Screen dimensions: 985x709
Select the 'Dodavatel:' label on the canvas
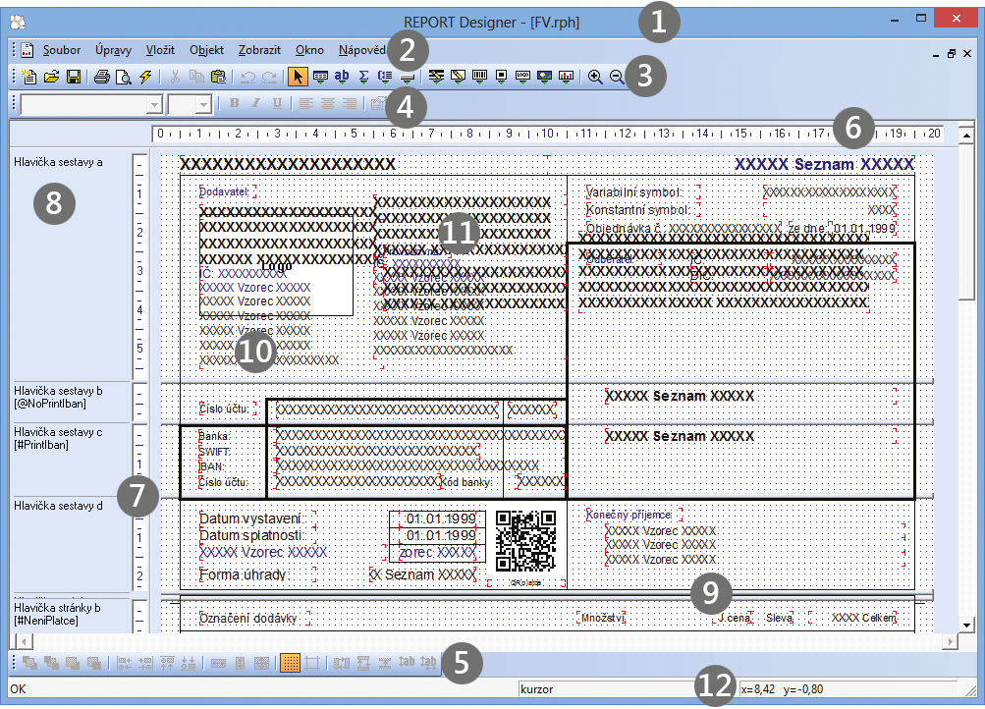[224, 192]
